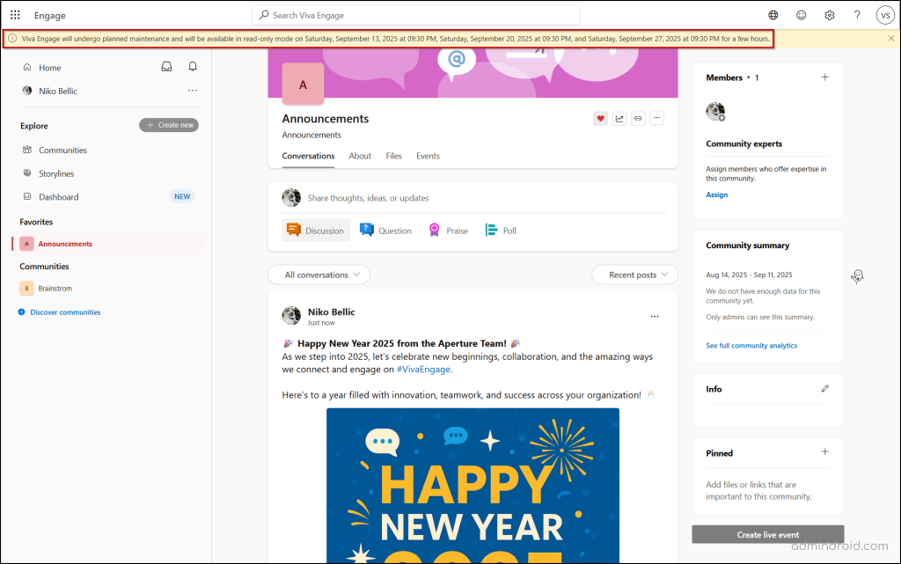Click the Search Viva Engage field
Image resolution: width=901 pixels, height=564 pixels.
coord(416,15)
